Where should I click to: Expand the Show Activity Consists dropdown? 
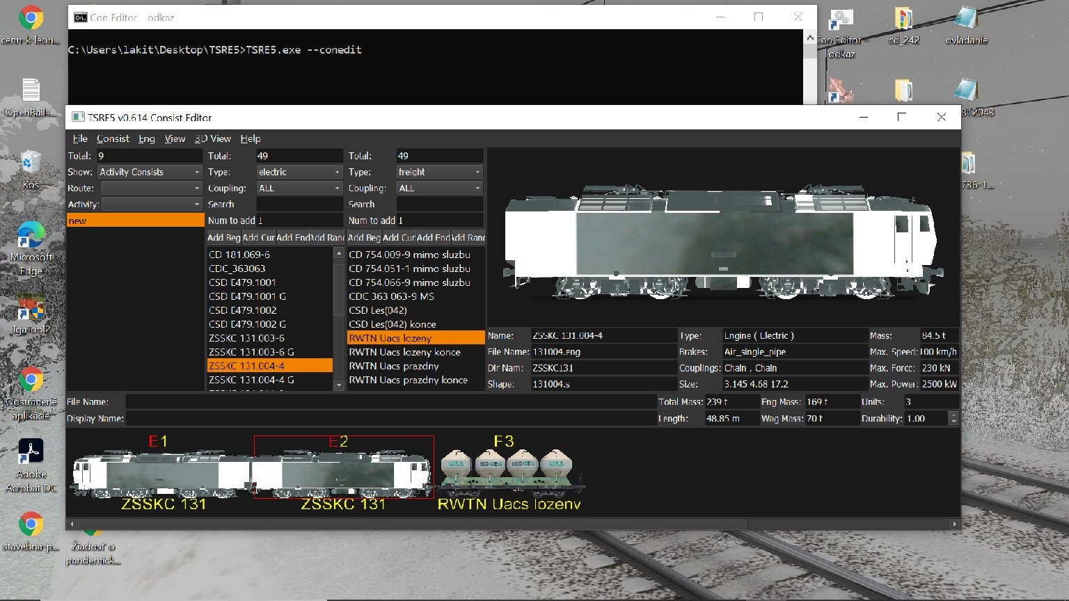(x=150, y=172)
